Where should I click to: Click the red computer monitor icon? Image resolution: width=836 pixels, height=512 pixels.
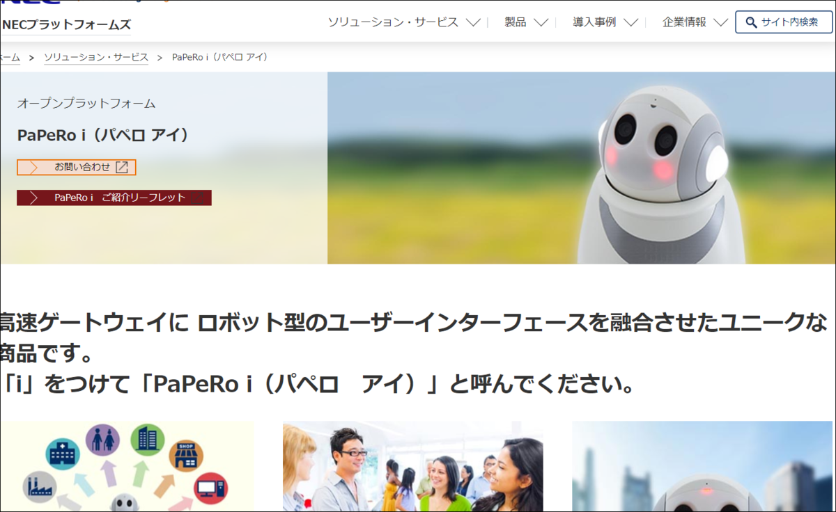(x=210, y=488)
